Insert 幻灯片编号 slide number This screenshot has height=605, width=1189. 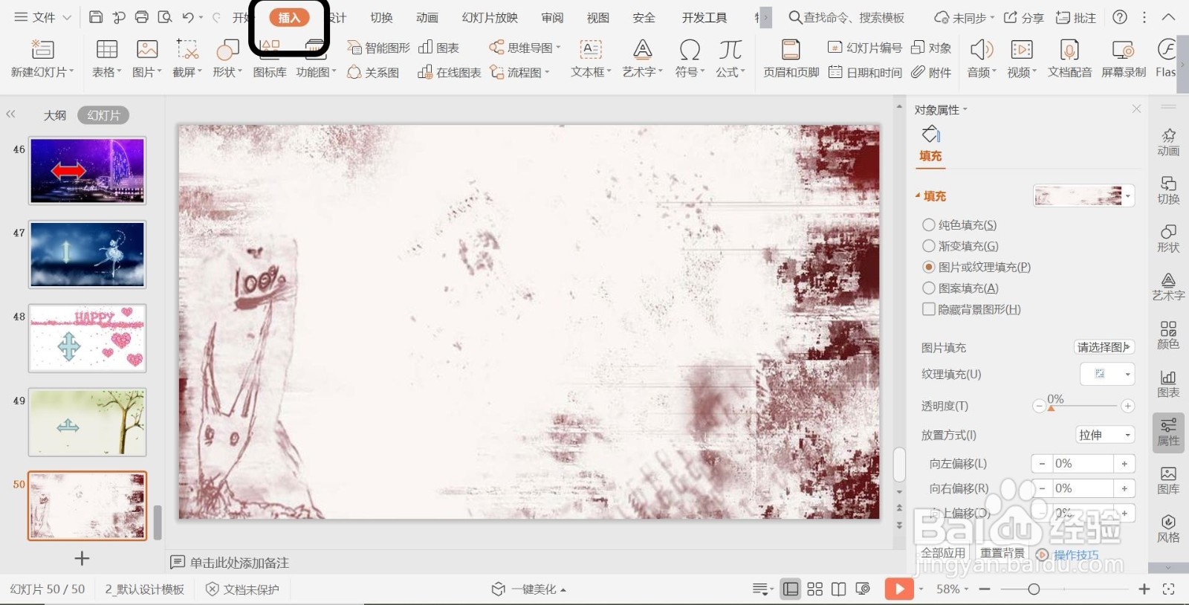tap(865, 48)
